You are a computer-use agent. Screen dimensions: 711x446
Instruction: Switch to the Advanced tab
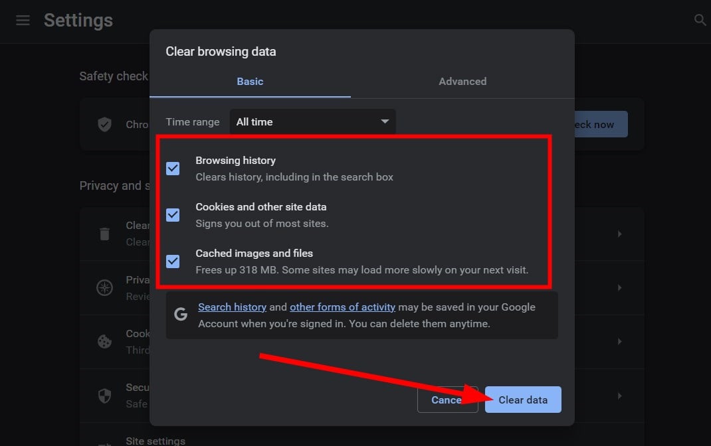462,82
